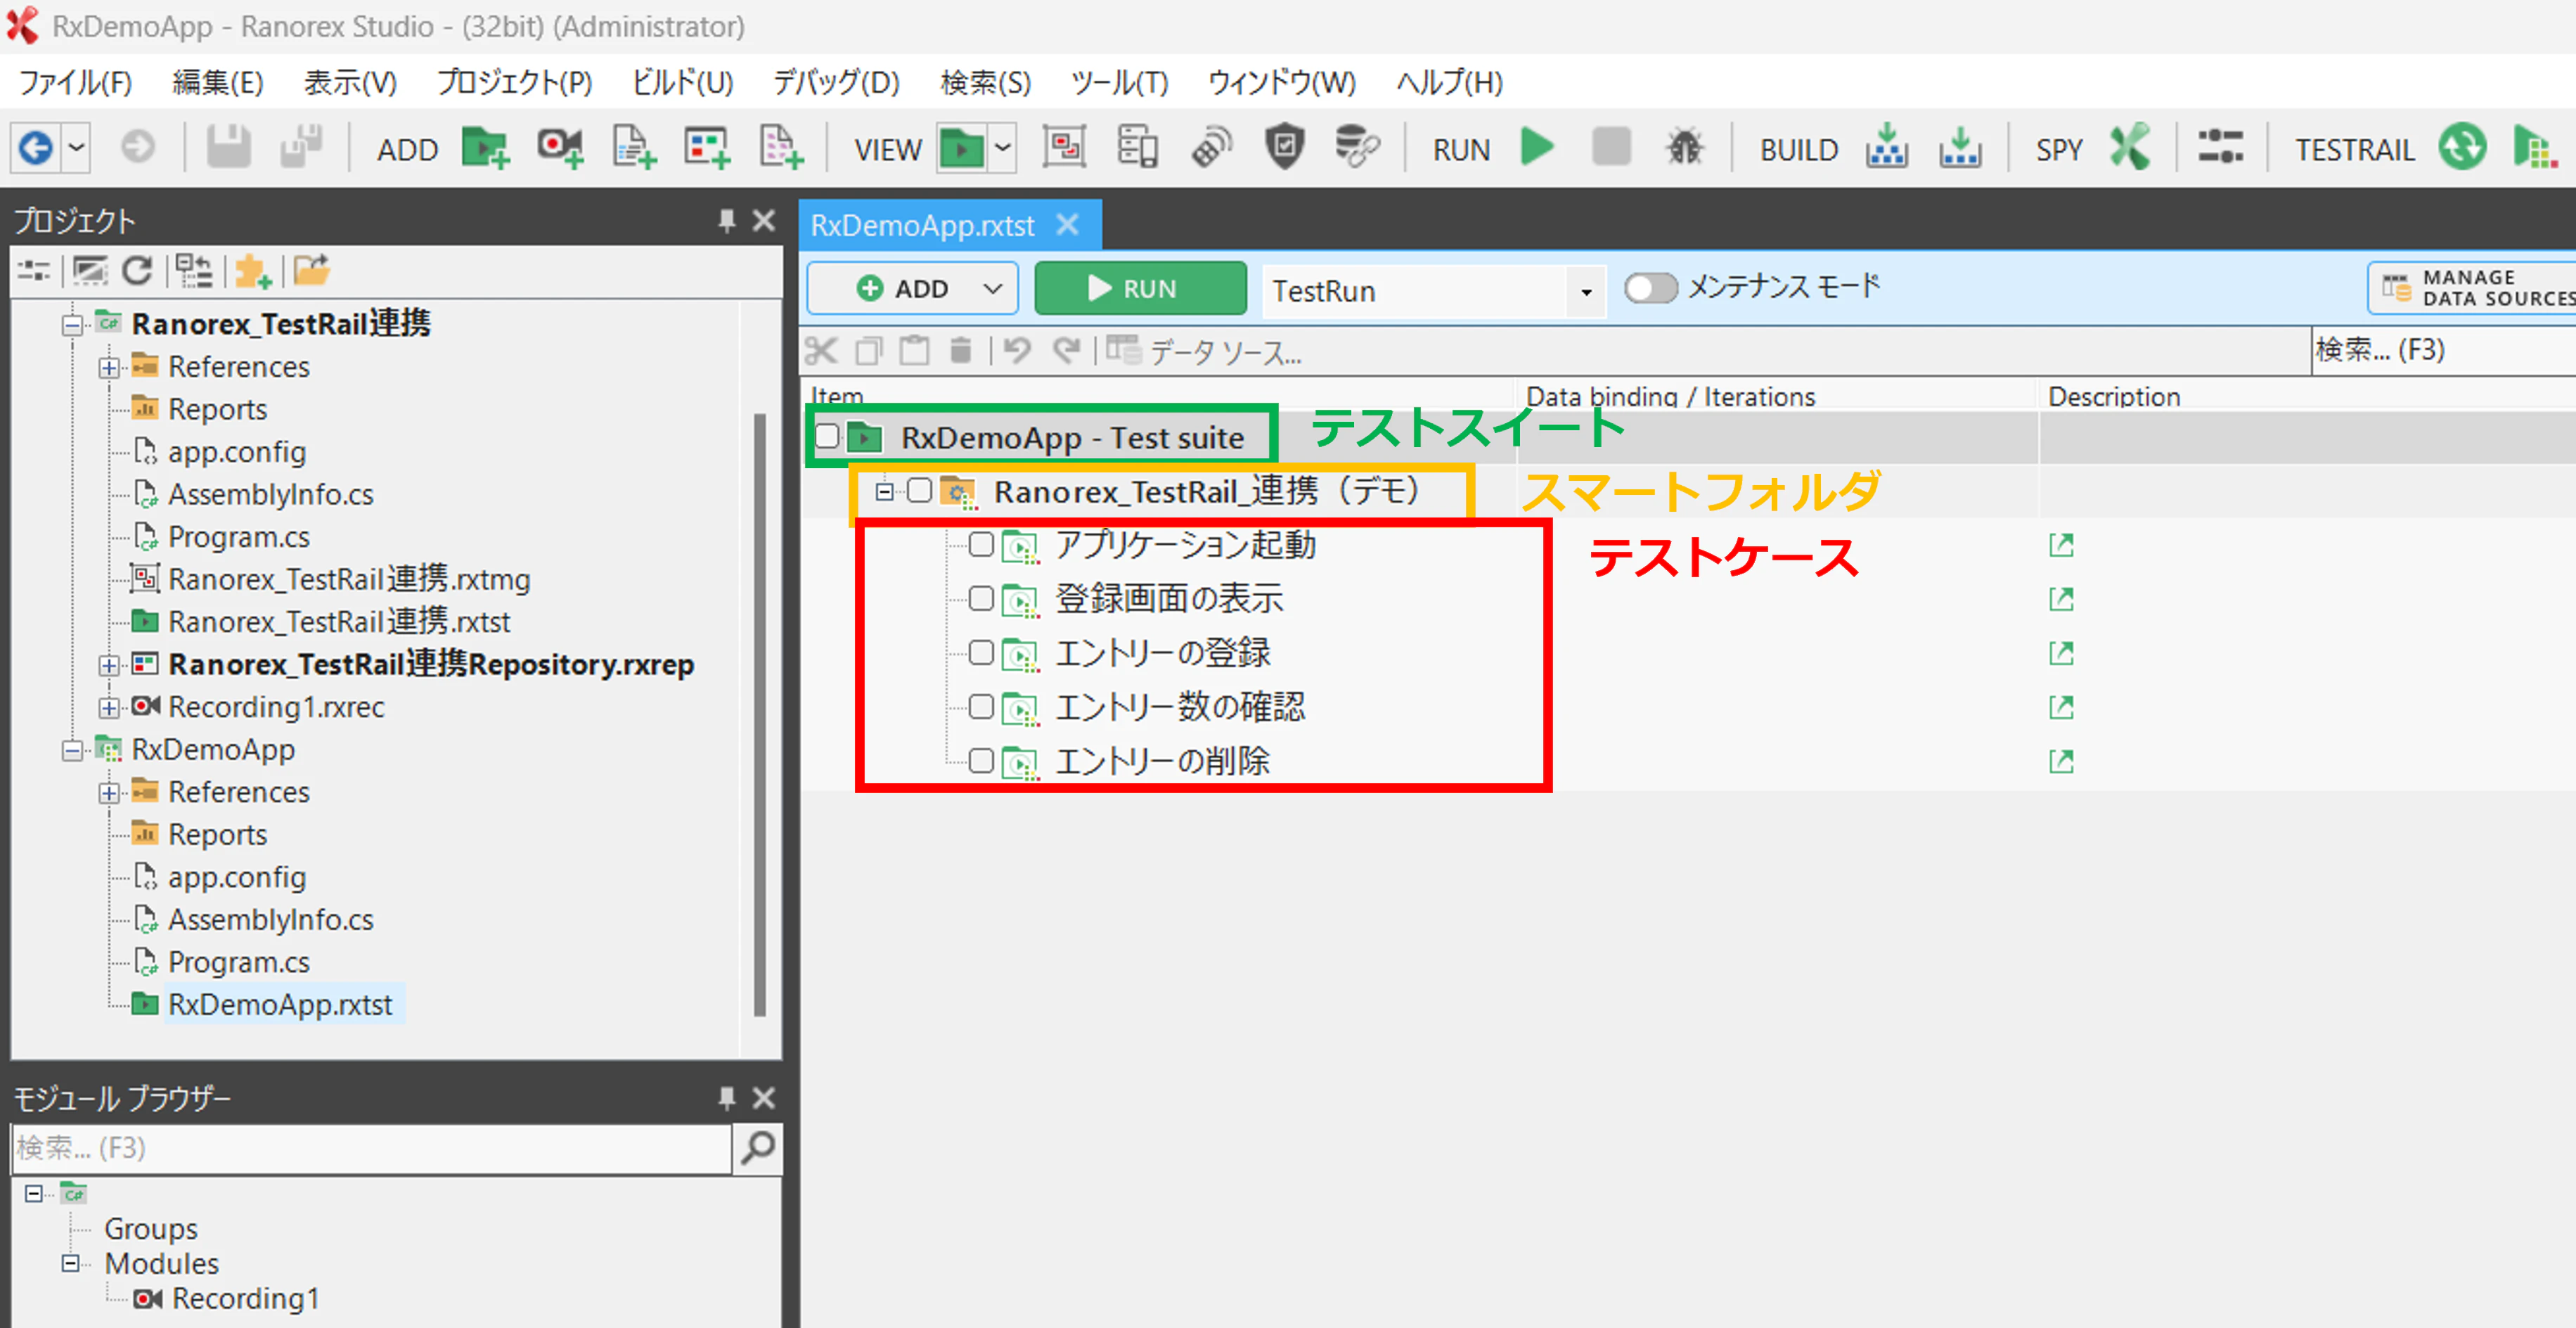Click the delete trash icon in suite toolbar
The width and height of the screenshot is (2576, 1328).
tap(961, 351)
